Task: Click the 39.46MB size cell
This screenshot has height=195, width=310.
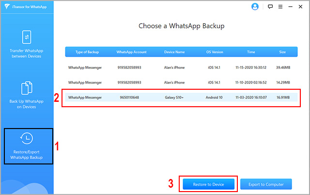Action: coord(283,67)
